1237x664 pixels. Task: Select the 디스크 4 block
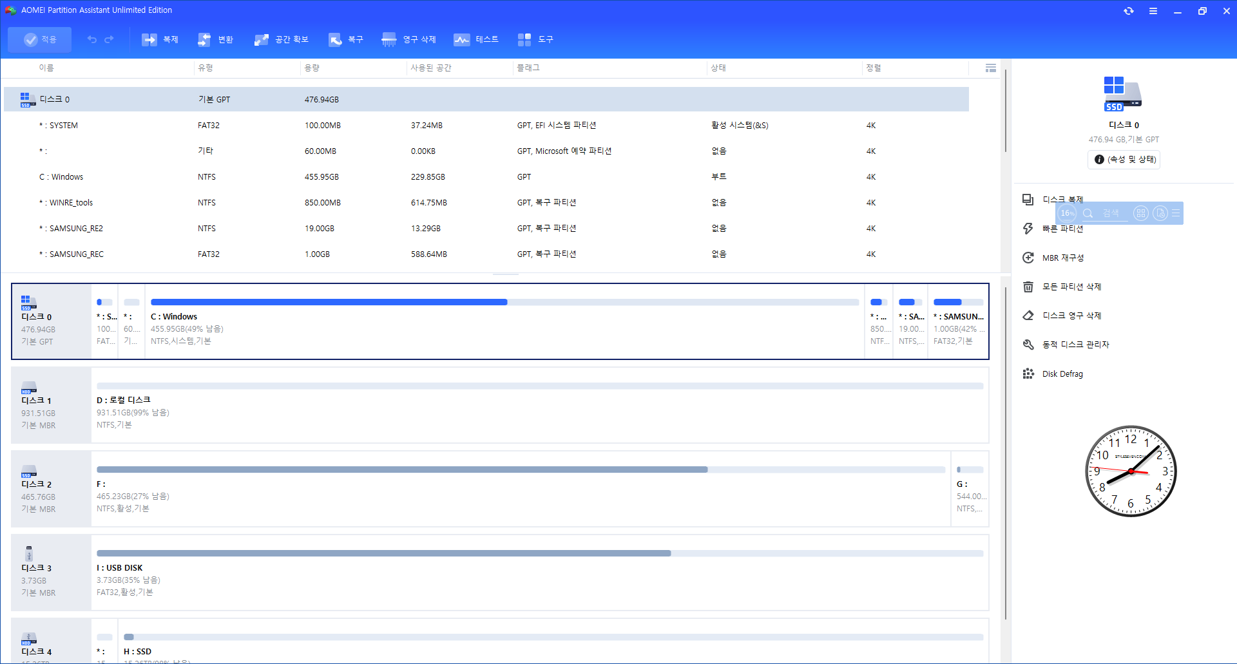click(x=52, y=641)
